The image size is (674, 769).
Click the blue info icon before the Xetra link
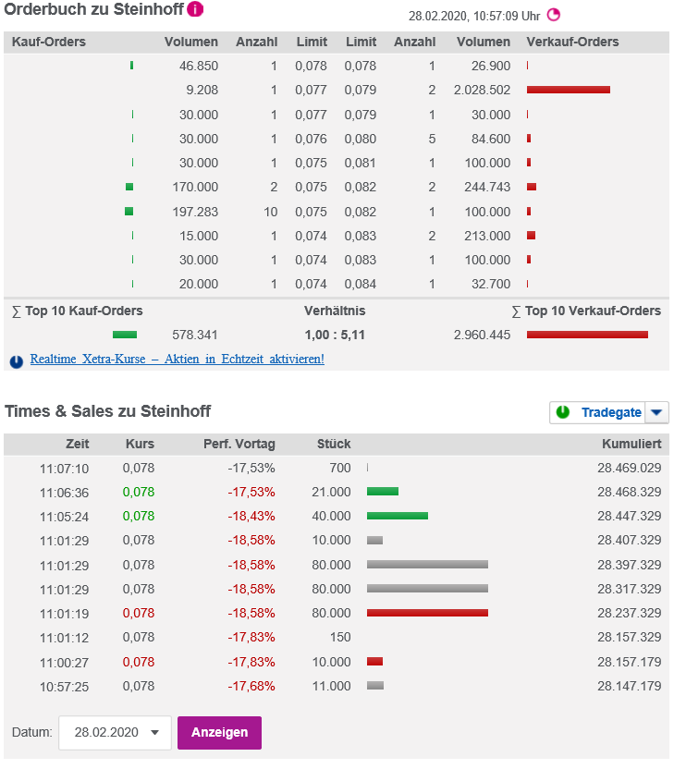click(16, 361)
